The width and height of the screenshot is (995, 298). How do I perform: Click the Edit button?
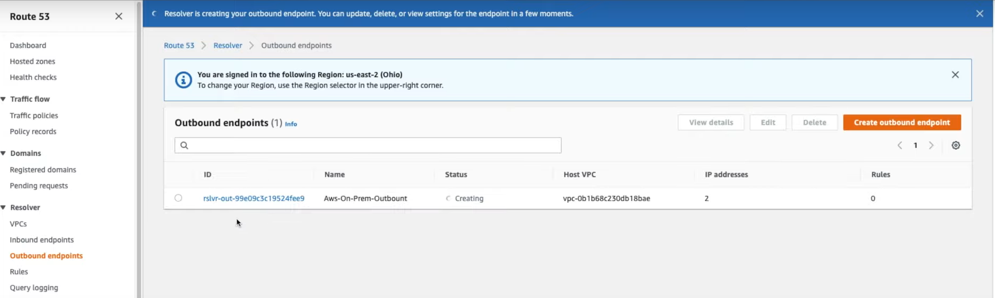pyautogui.click(x=768, y=123)
